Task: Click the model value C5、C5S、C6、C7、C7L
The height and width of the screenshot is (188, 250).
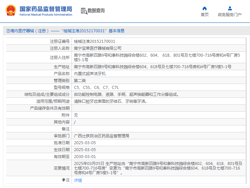Action: [96, 88]
